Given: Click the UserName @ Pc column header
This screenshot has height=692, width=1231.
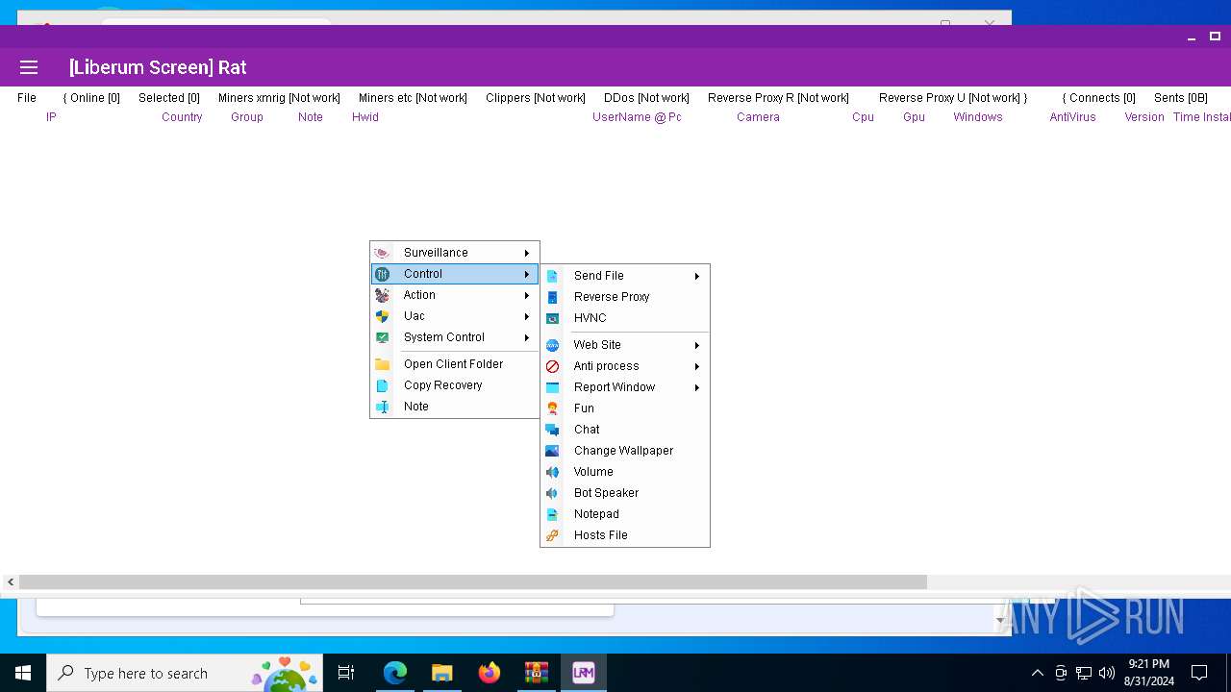Looking at the screenshot, I should click(x=637, y=117).
